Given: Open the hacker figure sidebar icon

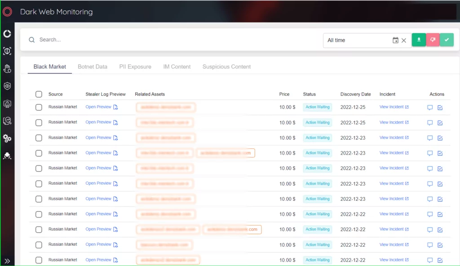Looking at the screenshot, I should click(x=7, y=156).
